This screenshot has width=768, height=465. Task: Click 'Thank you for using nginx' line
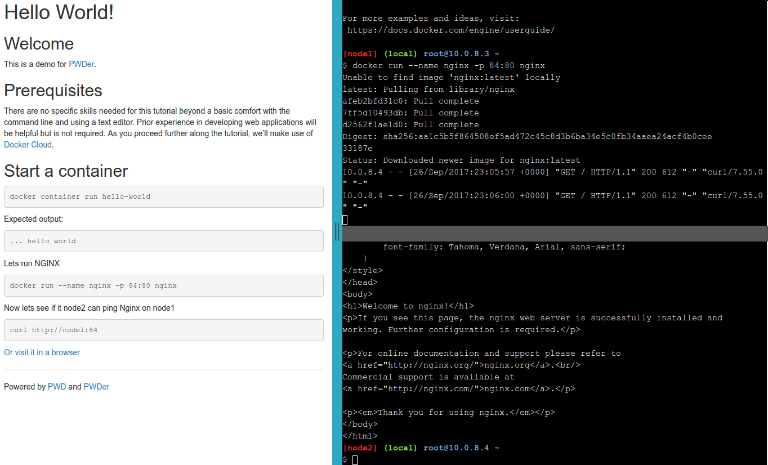coord(449,413)
